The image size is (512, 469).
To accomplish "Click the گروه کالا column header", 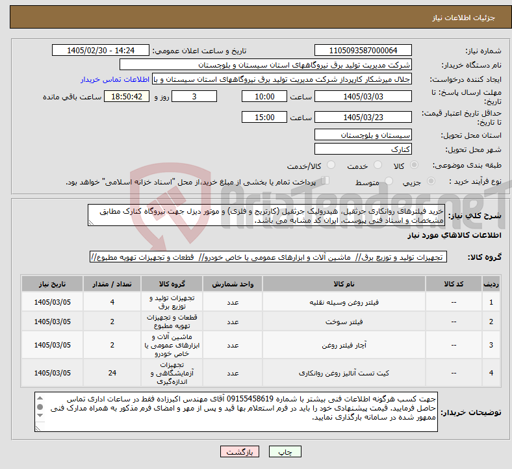I will pyautogui.click(x=172, y=284).
